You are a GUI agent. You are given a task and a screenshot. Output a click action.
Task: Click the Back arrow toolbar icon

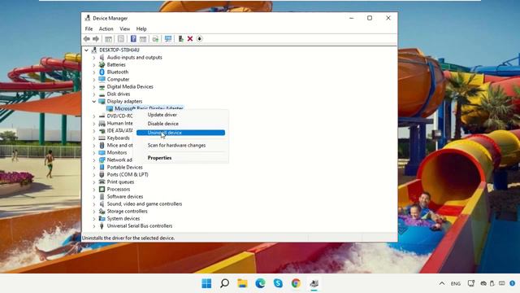(x=87, y=39)
